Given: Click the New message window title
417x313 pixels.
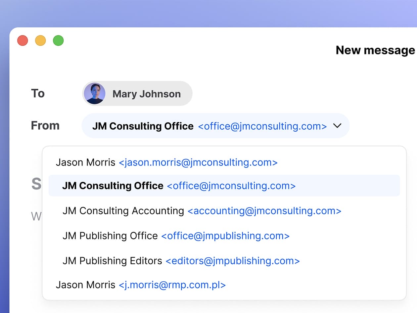Looking at the screenshot, I should tap(375, 50).
